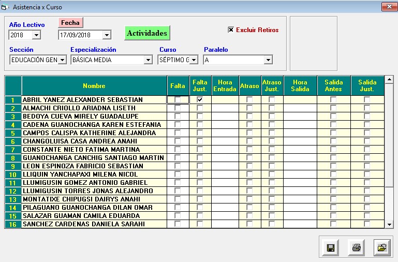This screenshot has height=262, width=398.
Task: Expand the Especialización combo box
Action: (148, 60)
